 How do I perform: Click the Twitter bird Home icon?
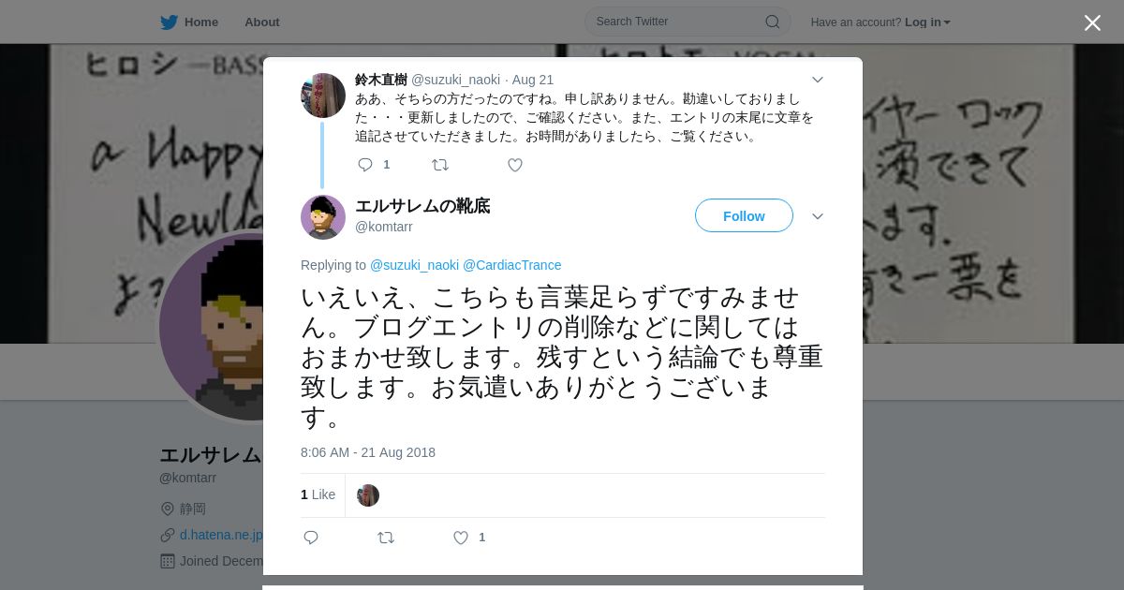[x=169, y=22]
